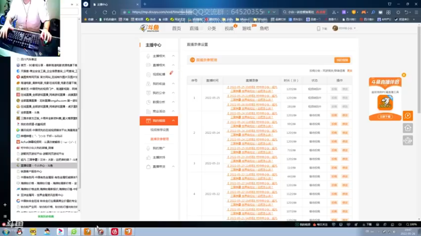Open 主播扶持 sidebar item

[159, 157]
